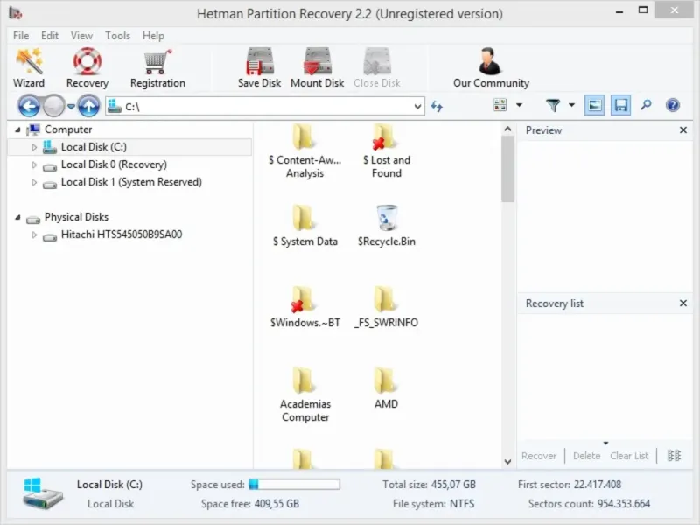Go forward with the grey arrow

click(x=54, y=106)
